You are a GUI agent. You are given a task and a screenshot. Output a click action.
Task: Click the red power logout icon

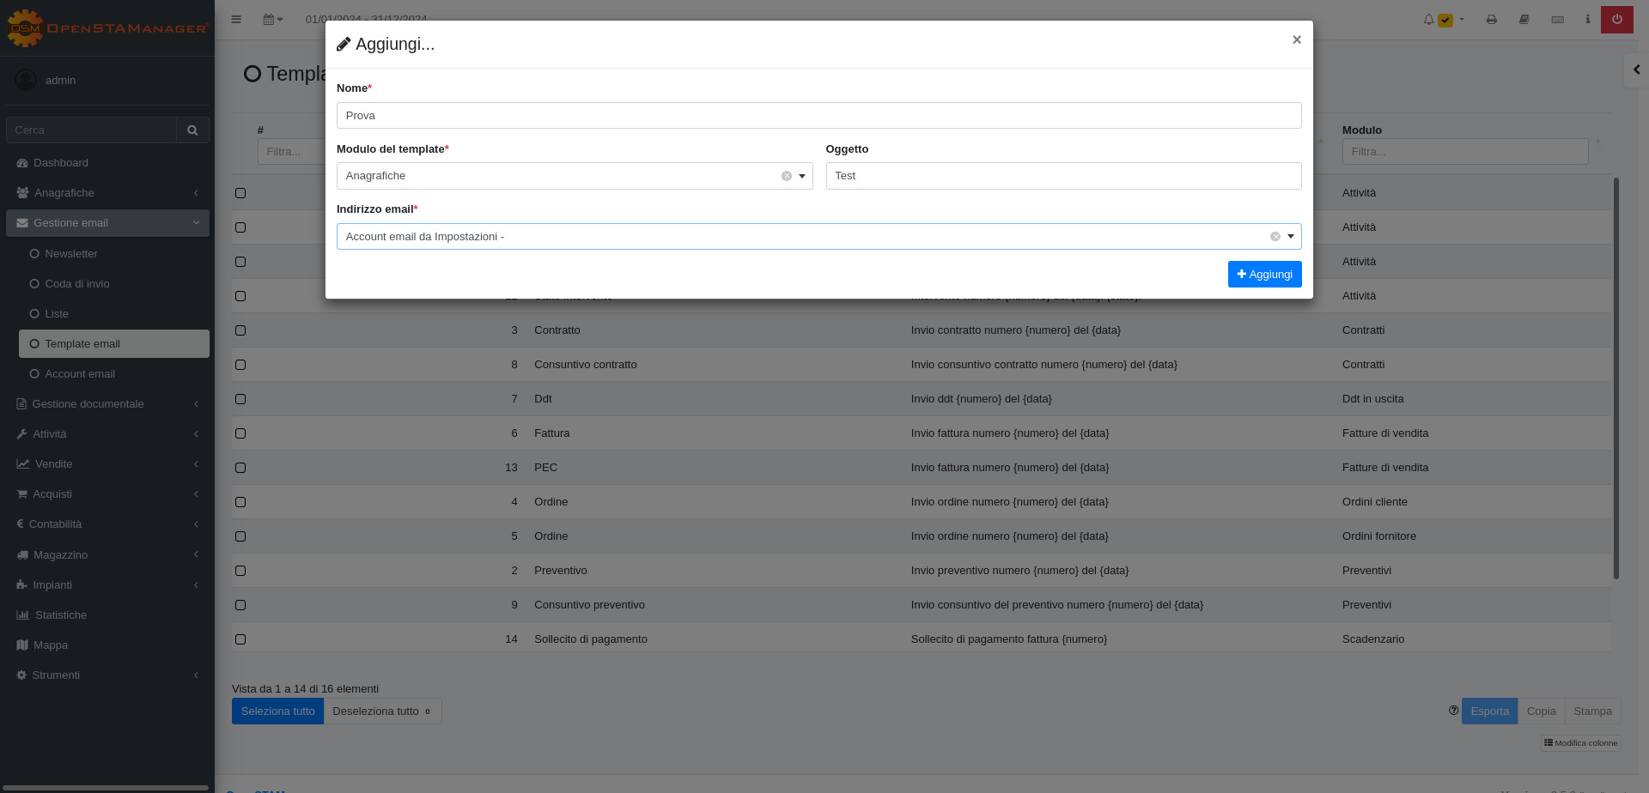pyautogui.click(x=1616, y=19)
